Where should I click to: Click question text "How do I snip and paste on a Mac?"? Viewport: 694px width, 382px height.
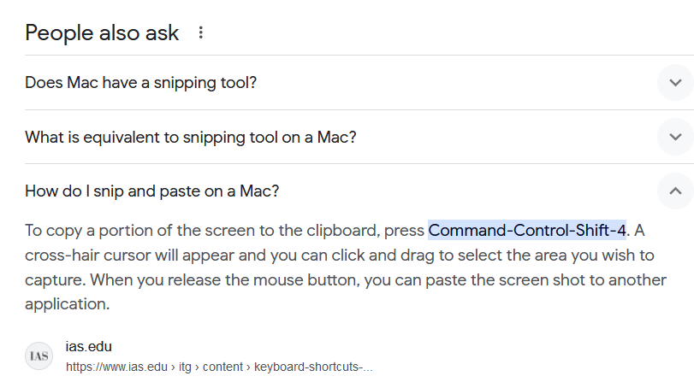[152, 191]
